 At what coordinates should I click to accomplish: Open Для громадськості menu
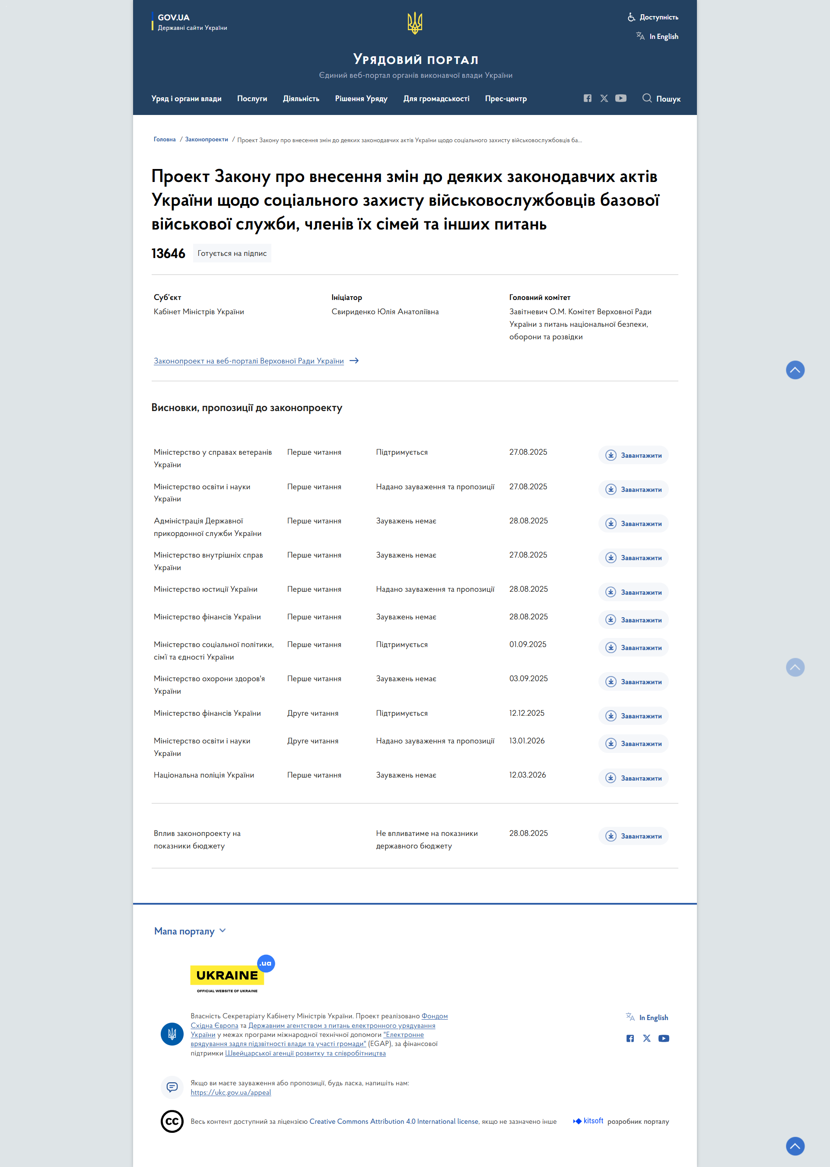[436, 99]
